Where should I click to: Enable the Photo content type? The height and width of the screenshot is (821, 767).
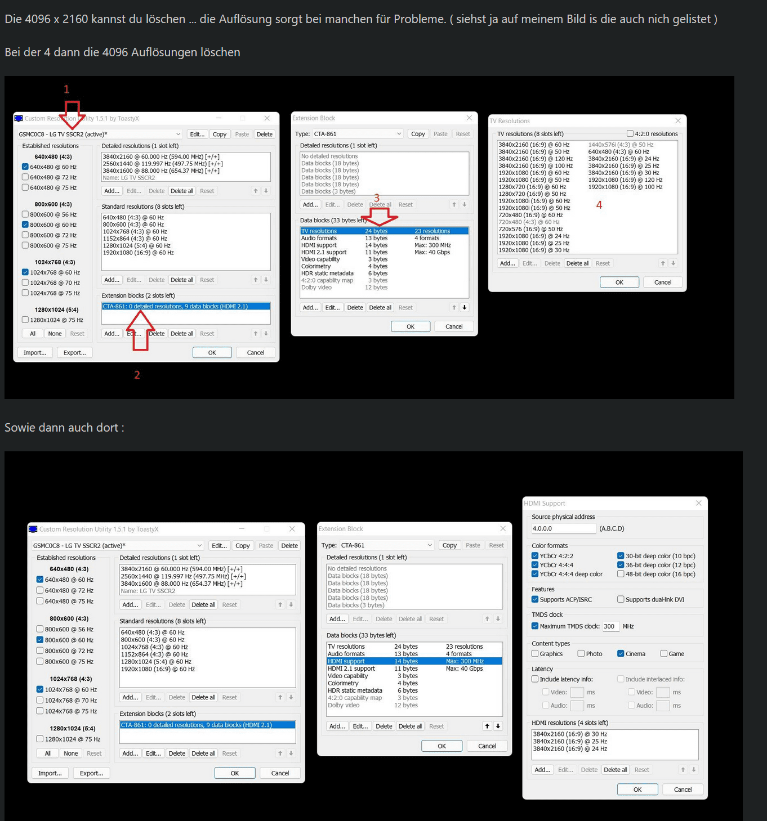click(581, 653)
